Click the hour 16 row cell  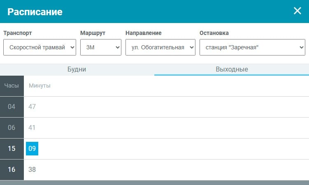12,169
